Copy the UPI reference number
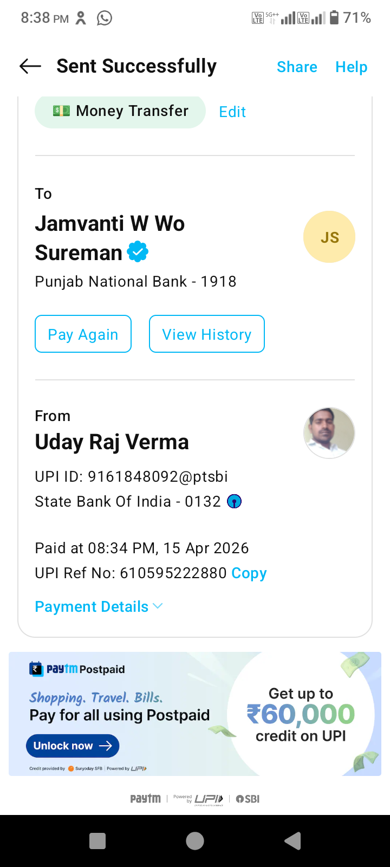Screen dimensions: 390x867 (x=249, y=573)
